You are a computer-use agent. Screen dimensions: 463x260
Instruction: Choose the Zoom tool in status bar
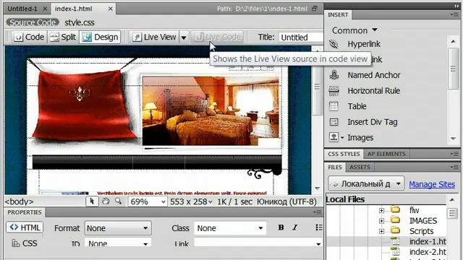click(119, 201)
